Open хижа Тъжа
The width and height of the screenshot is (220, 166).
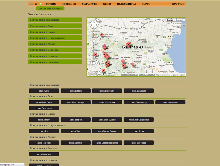click(139, 131)
